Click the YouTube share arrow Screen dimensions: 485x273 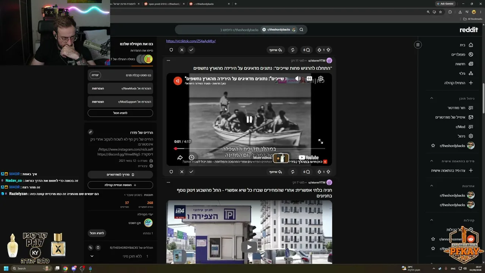pyautogui.click(x=180, y=157)
